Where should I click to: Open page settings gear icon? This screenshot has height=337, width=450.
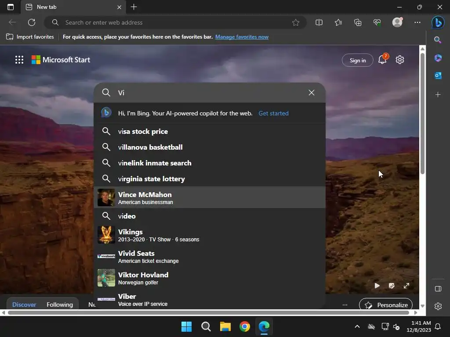400,60
